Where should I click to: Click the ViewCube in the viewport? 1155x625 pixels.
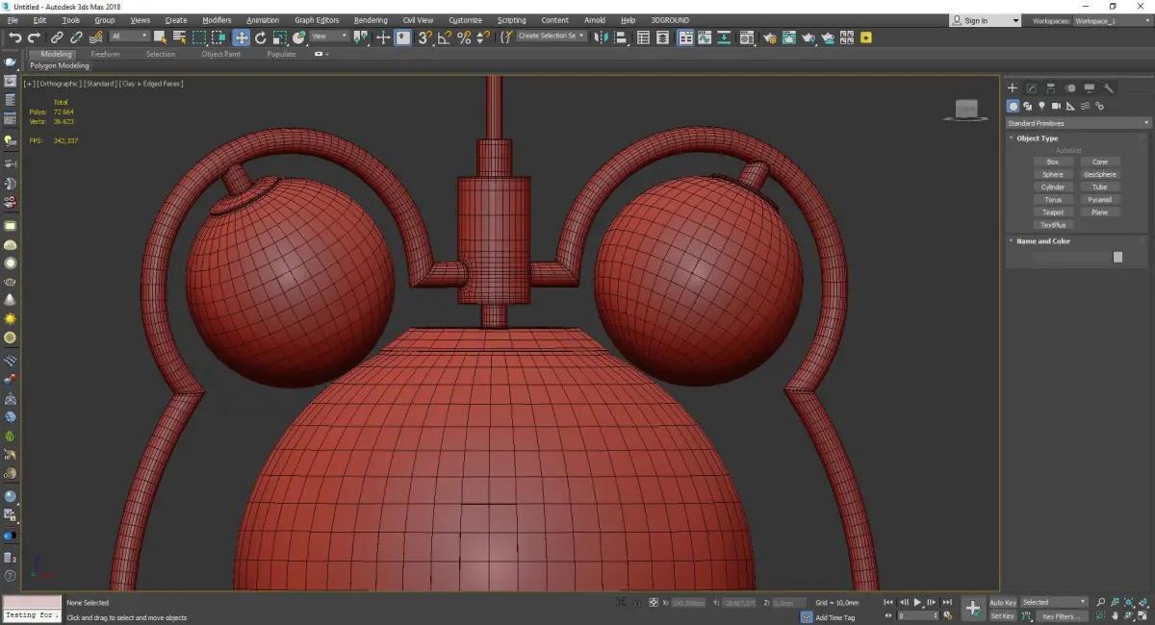(x=965, y=109)
